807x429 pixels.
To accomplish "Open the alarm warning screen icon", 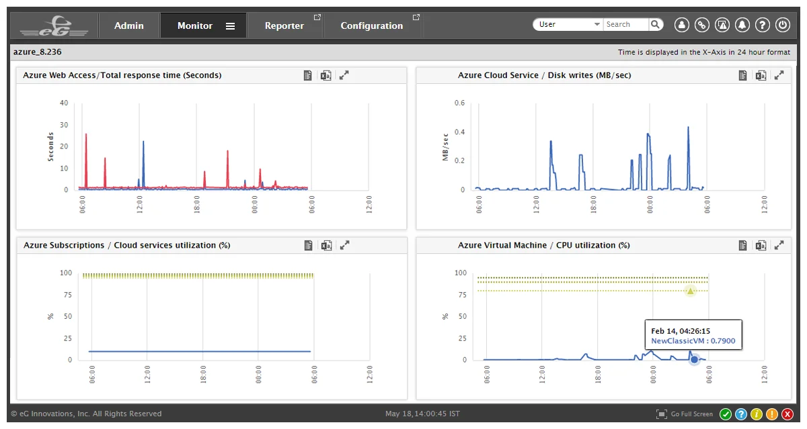I will tap(722, 25).
